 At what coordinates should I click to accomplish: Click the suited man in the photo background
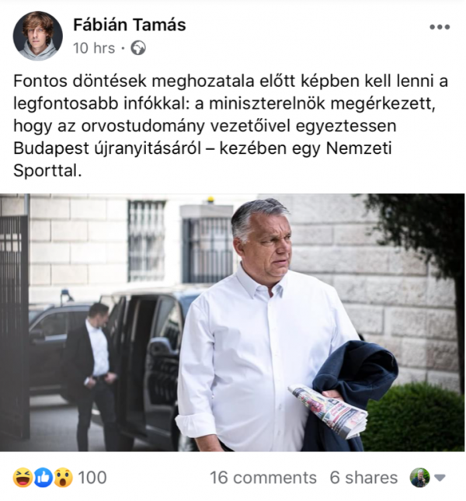pyautogui.click(x=95, y=365)
